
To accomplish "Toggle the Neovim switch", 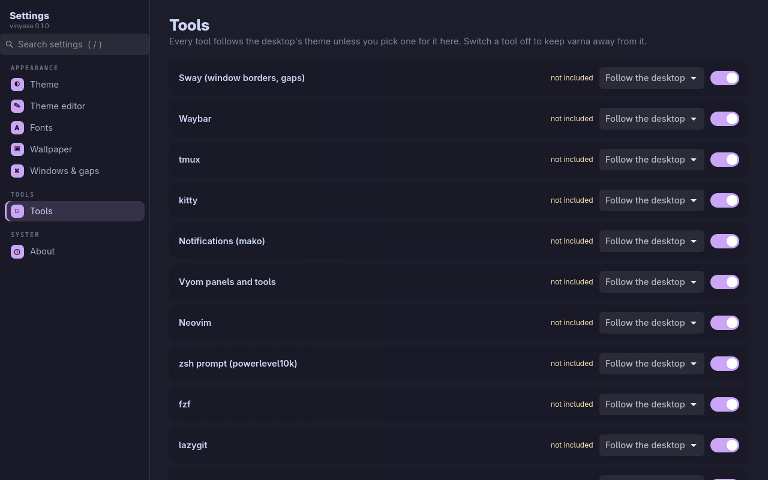I will coord(725,323).
